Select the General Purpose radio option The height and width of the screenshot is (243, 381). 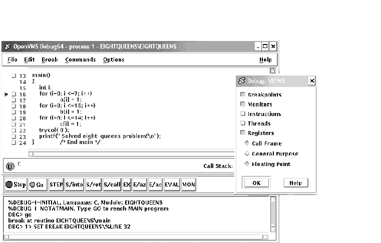tap(247, 154)
